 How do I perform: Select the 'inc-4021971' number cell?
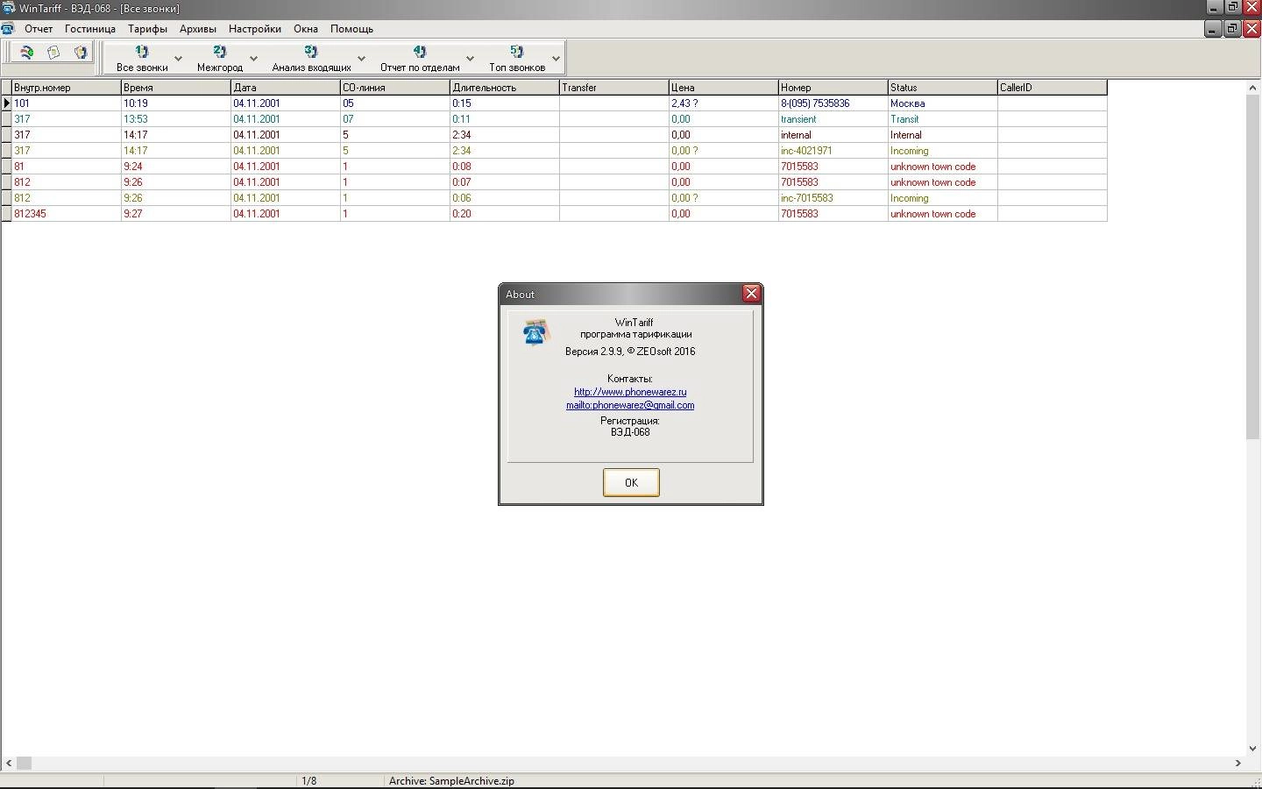[833, 151]
